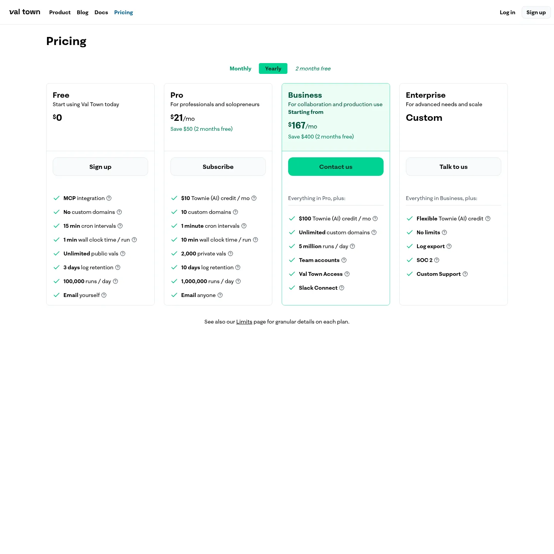Show info for 5 million runs / day
The width and height of the screenshot is (554, 554).
pyautogui.click(x=352, y=246)
